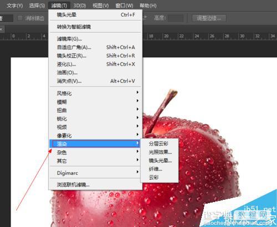Screen dimensions: 277x227
Task: Open 液化(L)... filter
Action: tap(96, 64)
